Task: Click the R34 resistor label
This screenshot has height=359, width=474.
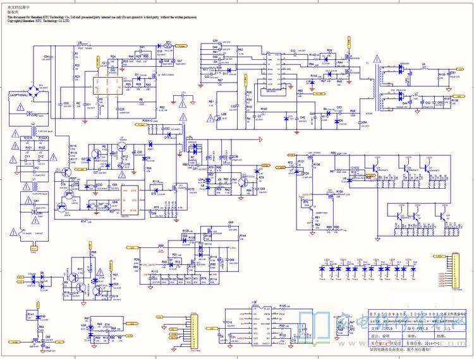Action: click(250, 100)
